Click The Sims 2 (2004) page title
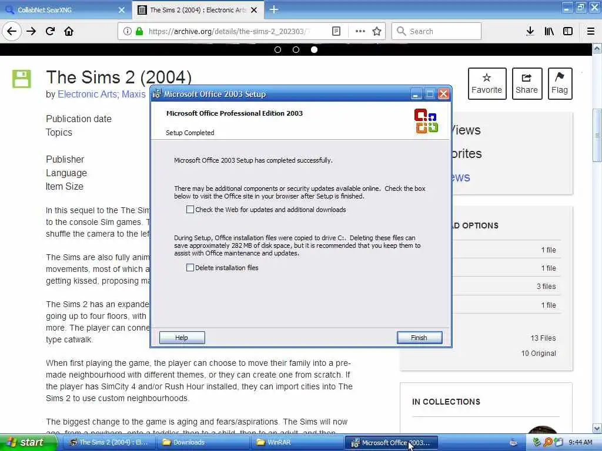 [119, 77]
